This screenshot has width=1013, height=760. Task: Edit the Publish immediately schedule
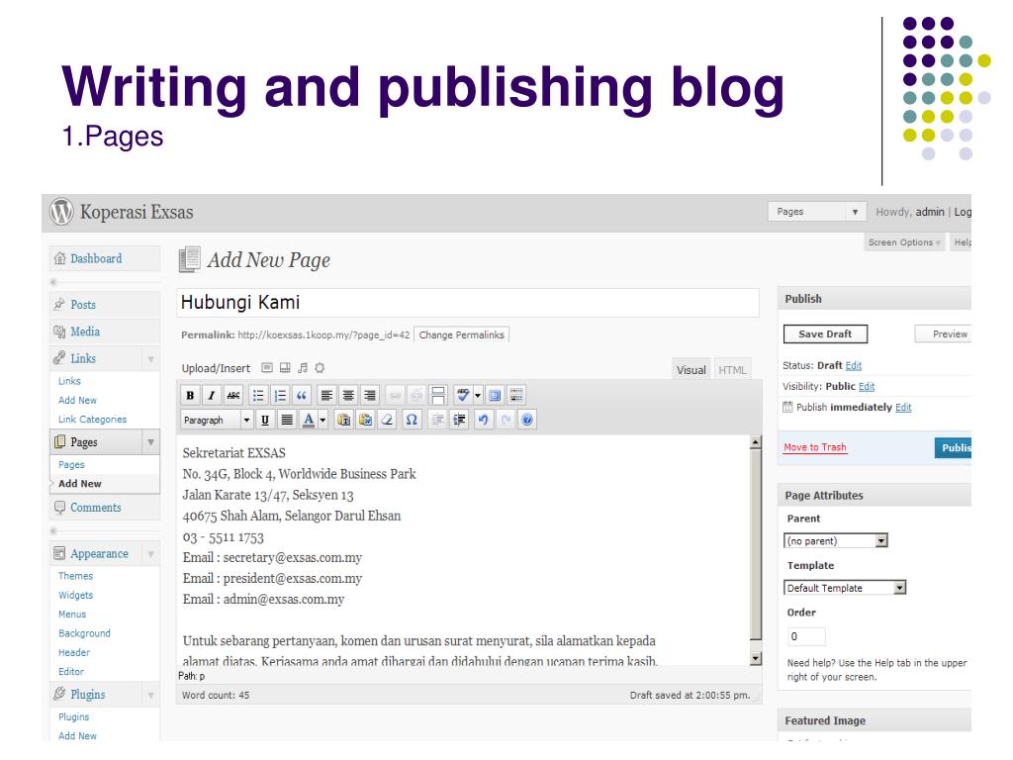click(903, 407)
